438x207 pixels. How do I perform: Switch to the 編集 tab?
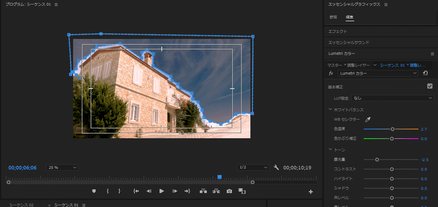point(350,17)
